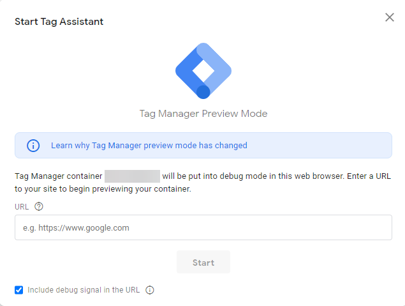The height and width of the screenshot is (306, 405).
Task: Click empty area of the blue info banner
Action: tap(320, 146)
